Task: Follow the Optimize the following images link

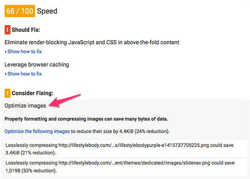Action: tap(37, 131)
